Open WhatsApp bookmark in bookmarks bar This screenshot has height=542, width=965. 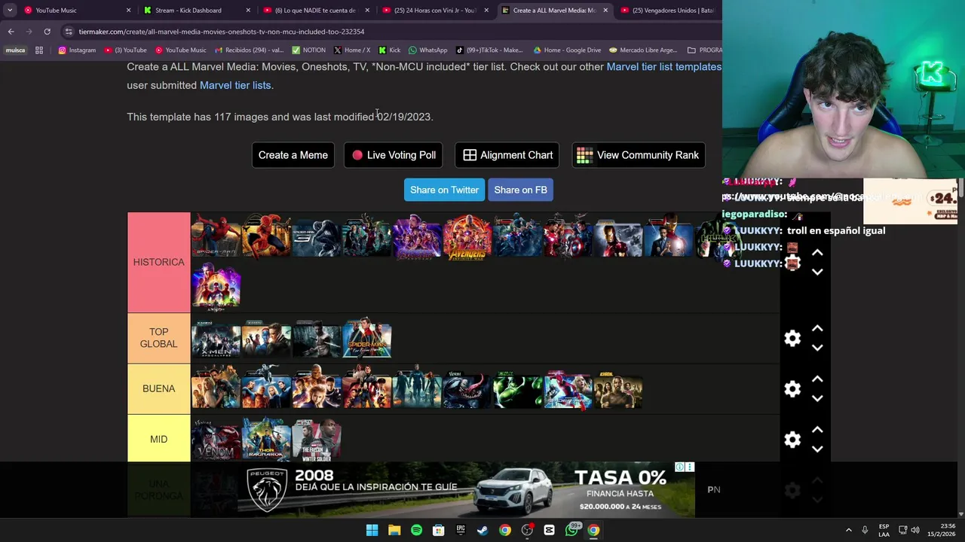[x=427, y=50]
